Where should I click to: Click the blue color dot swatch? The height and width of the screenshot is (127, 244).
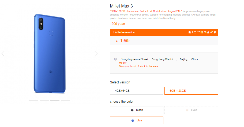[133, 121]
